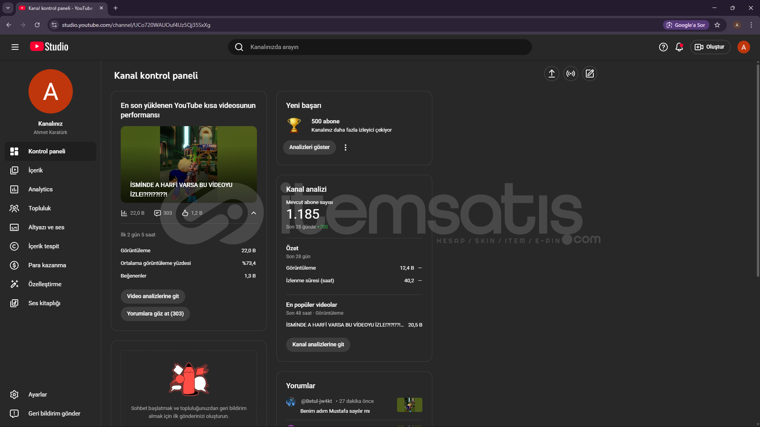The image size is (760, 427).
Task: Click Kanal analizlerine git button
Action: click(x=318, y=344)
